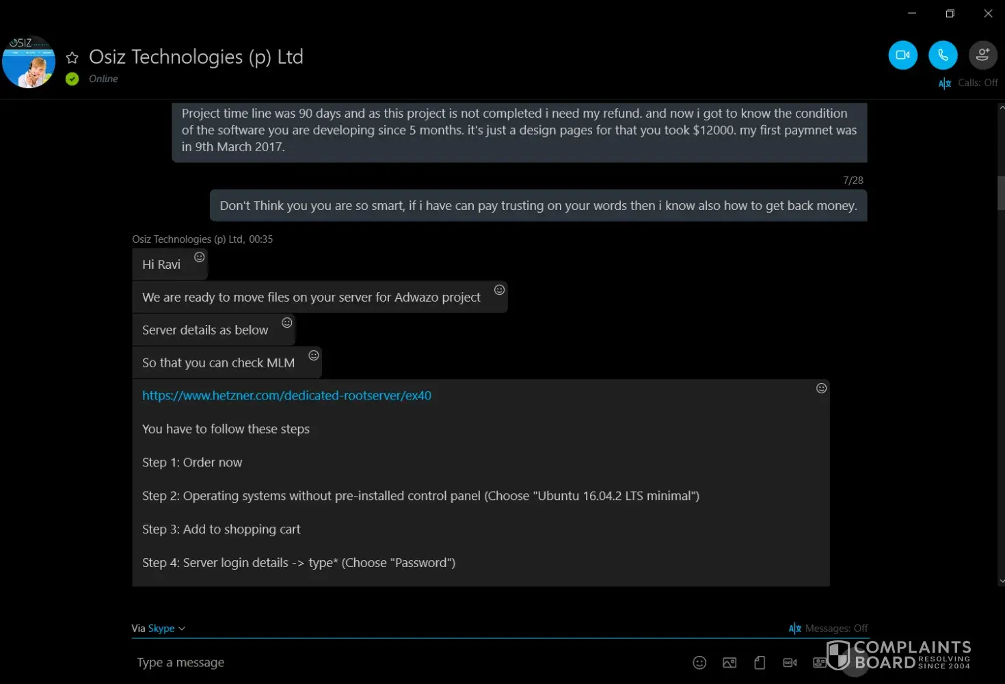
Task: Select the "Hi Ravi" message text
Action: coord(161,265)
